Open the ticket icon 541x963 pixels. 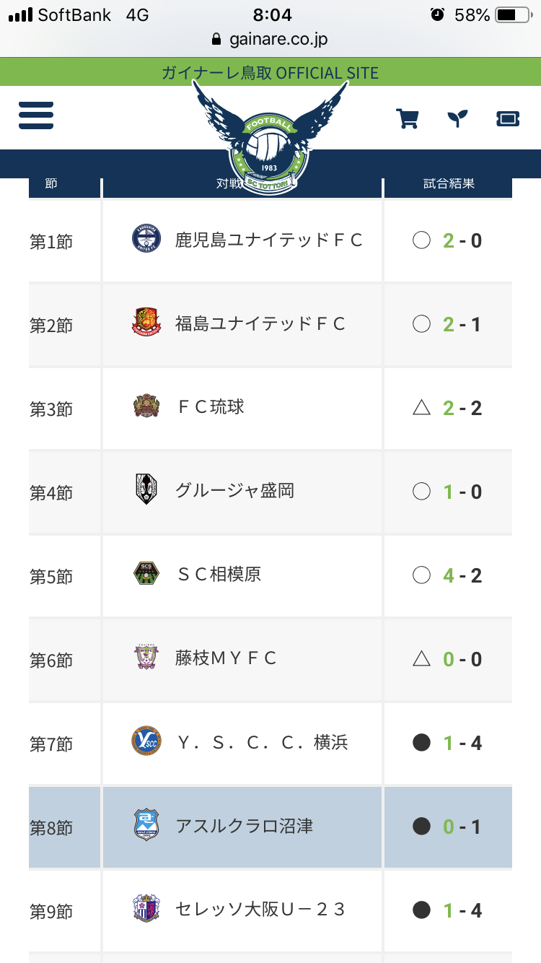[508, 118]
